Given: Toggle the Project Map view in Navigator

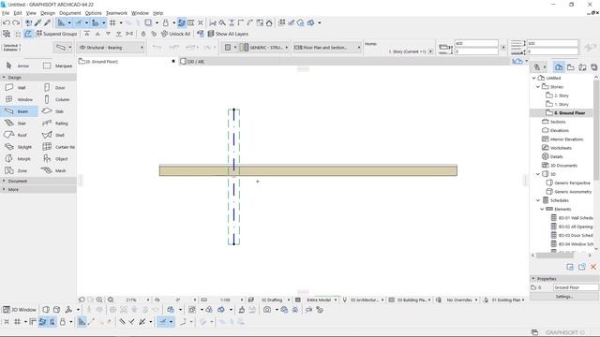Looking at the screenshot, I should coord(559,67).
